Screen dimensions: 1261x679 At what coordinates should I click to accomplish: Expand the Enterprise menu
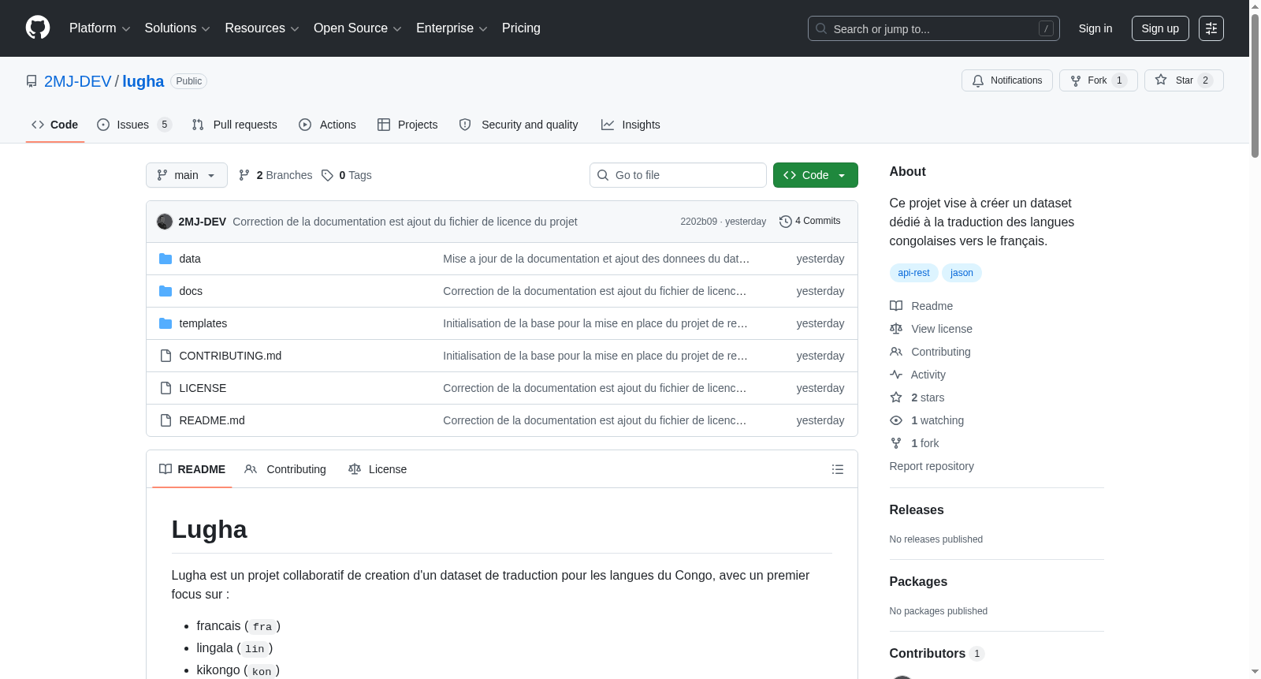click(x=452, y=28)
